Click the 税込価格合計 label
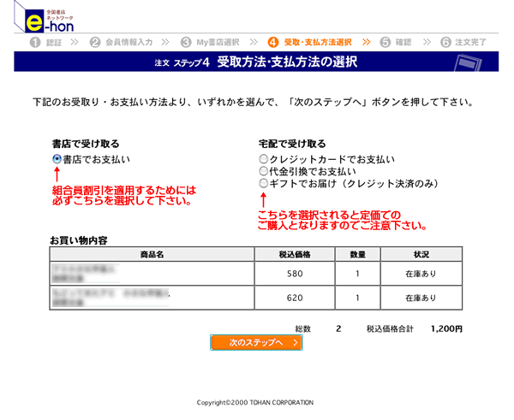This screenshot has height=420, width=514. pyautogui.click(x=390, y=328)
